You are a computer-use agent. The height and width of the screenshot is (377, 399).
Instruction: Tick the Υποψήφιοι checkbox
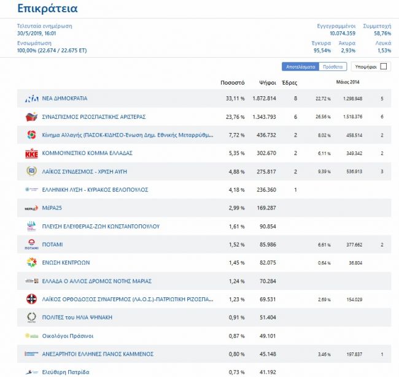[x=384, y=66]
